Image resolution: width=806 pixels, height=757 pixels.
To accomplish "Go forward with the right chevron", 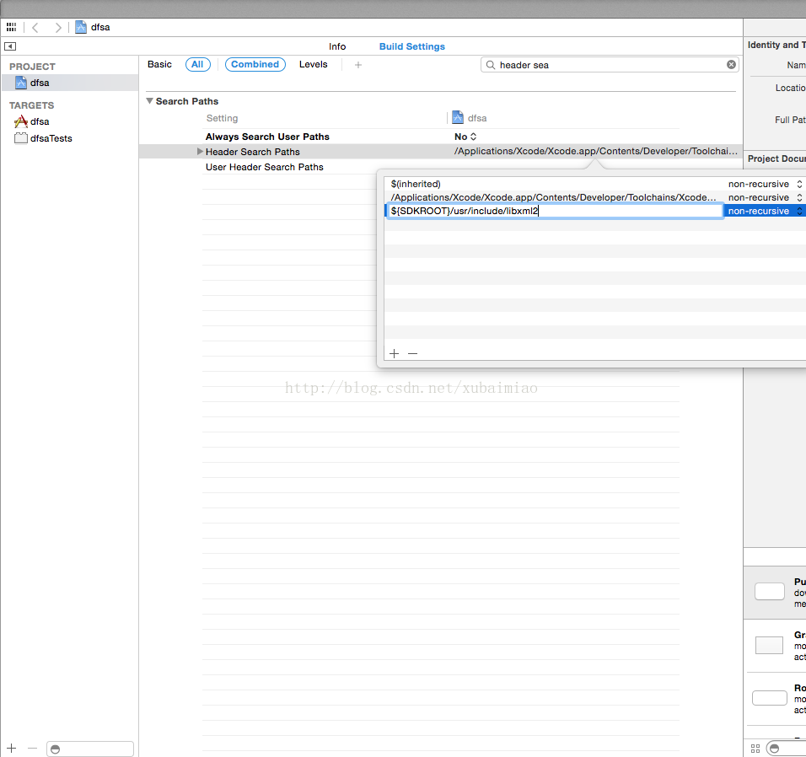I will pyautogui.click(x=58, y=27).
